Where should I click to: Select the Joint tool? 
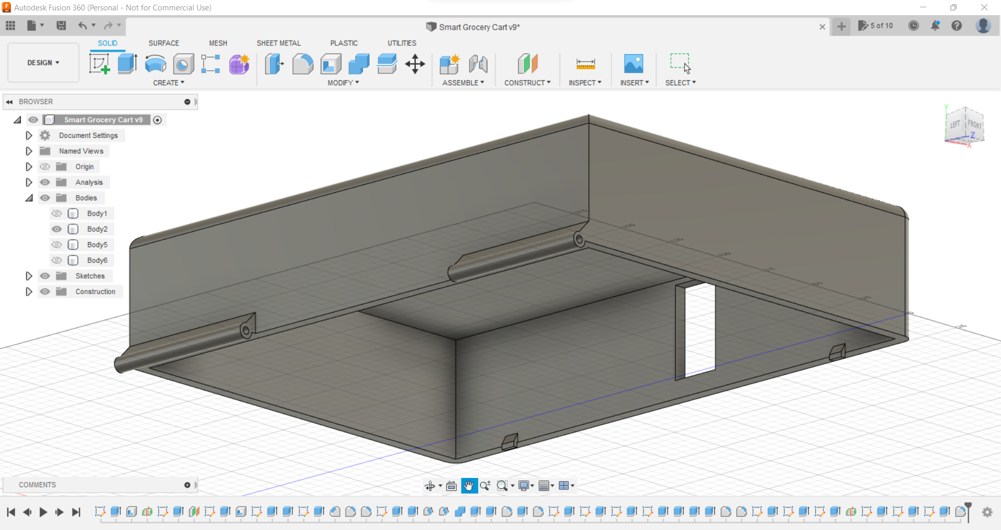pyautogui.click(x=478, y=64)
